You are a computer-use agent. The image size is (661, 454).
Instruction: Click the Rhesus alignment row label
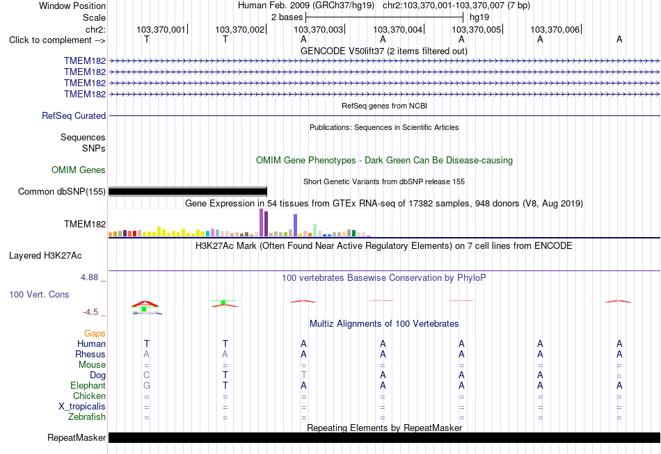click(x=90, y=354)
